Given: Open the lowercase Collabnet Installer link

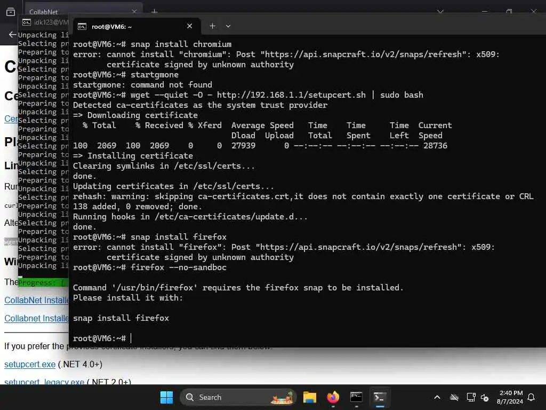Looking at the screenshot, I should coord(37,318).
